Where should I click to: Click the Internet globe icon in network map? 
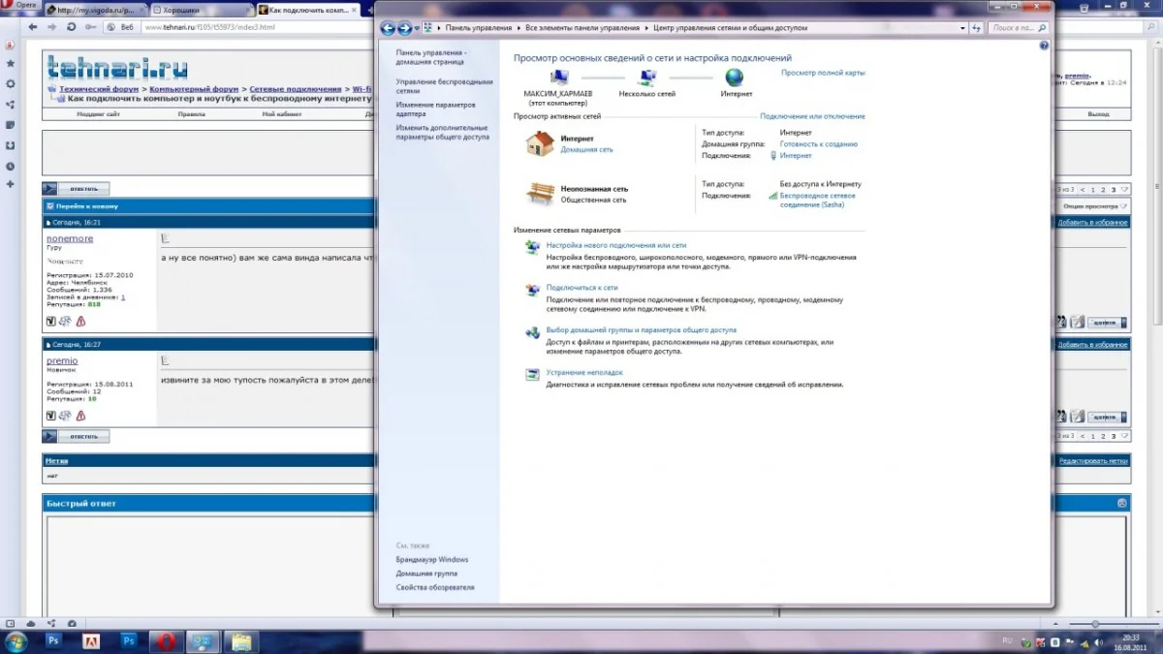pos(735,78)
